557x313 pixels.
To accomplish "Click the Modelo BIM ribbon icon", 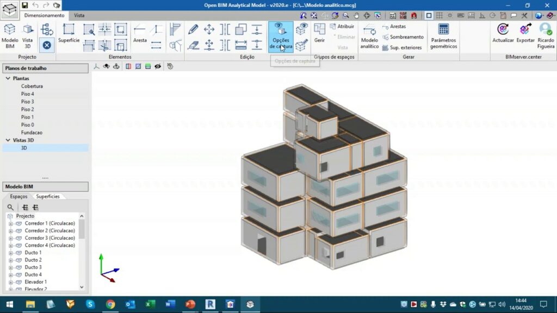I will (10, 36).
